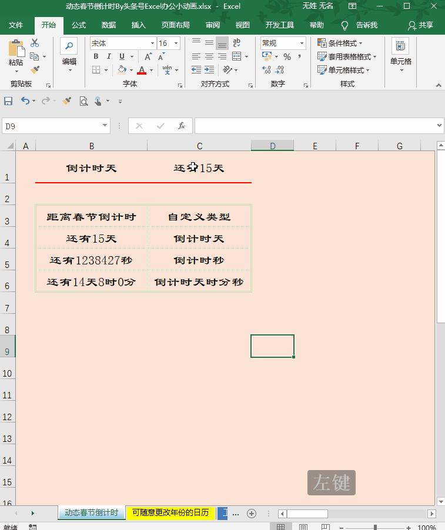
Task: Click the fill color bucket
Action: point(122,70)
